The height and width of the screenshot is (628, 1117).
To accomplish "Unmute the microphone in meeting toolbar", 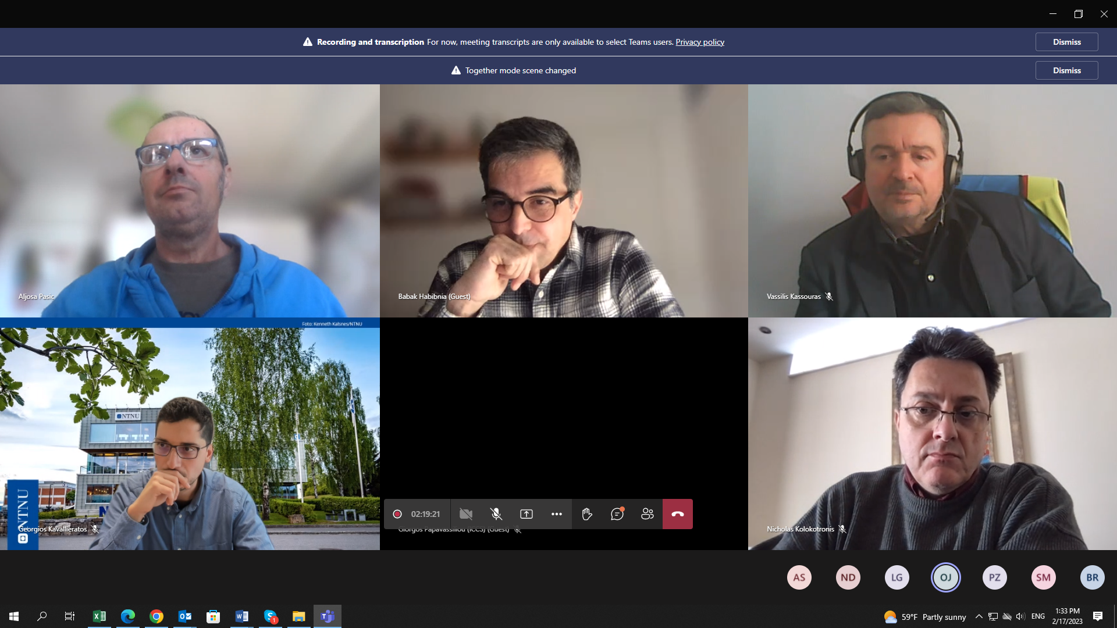I will 496,514.
